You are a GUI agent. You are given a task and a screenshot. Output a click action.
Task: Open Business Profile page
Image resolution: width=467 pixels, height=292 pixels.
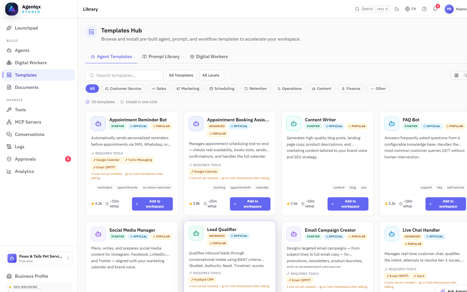click(x=39, y=276)
